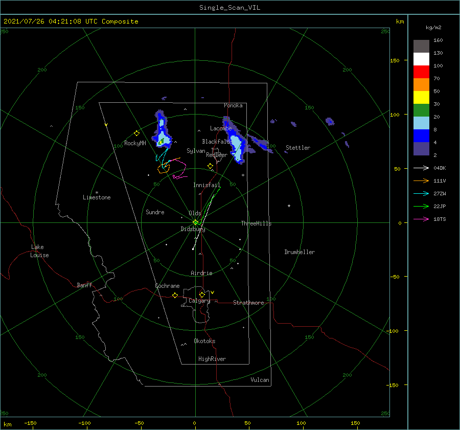460x430 pixels.
Task: Click the HighRiver label
Action: pyautogui.click(x=212, y=359)
